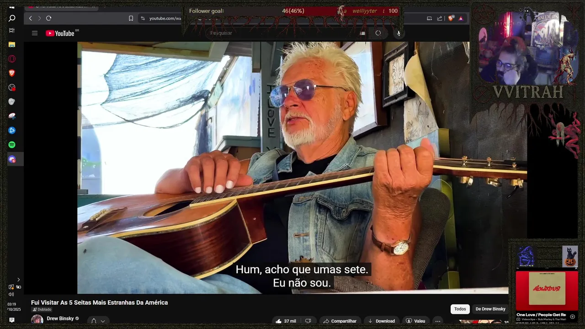Click the youtube.com address bar

click(x=165, y=18)
